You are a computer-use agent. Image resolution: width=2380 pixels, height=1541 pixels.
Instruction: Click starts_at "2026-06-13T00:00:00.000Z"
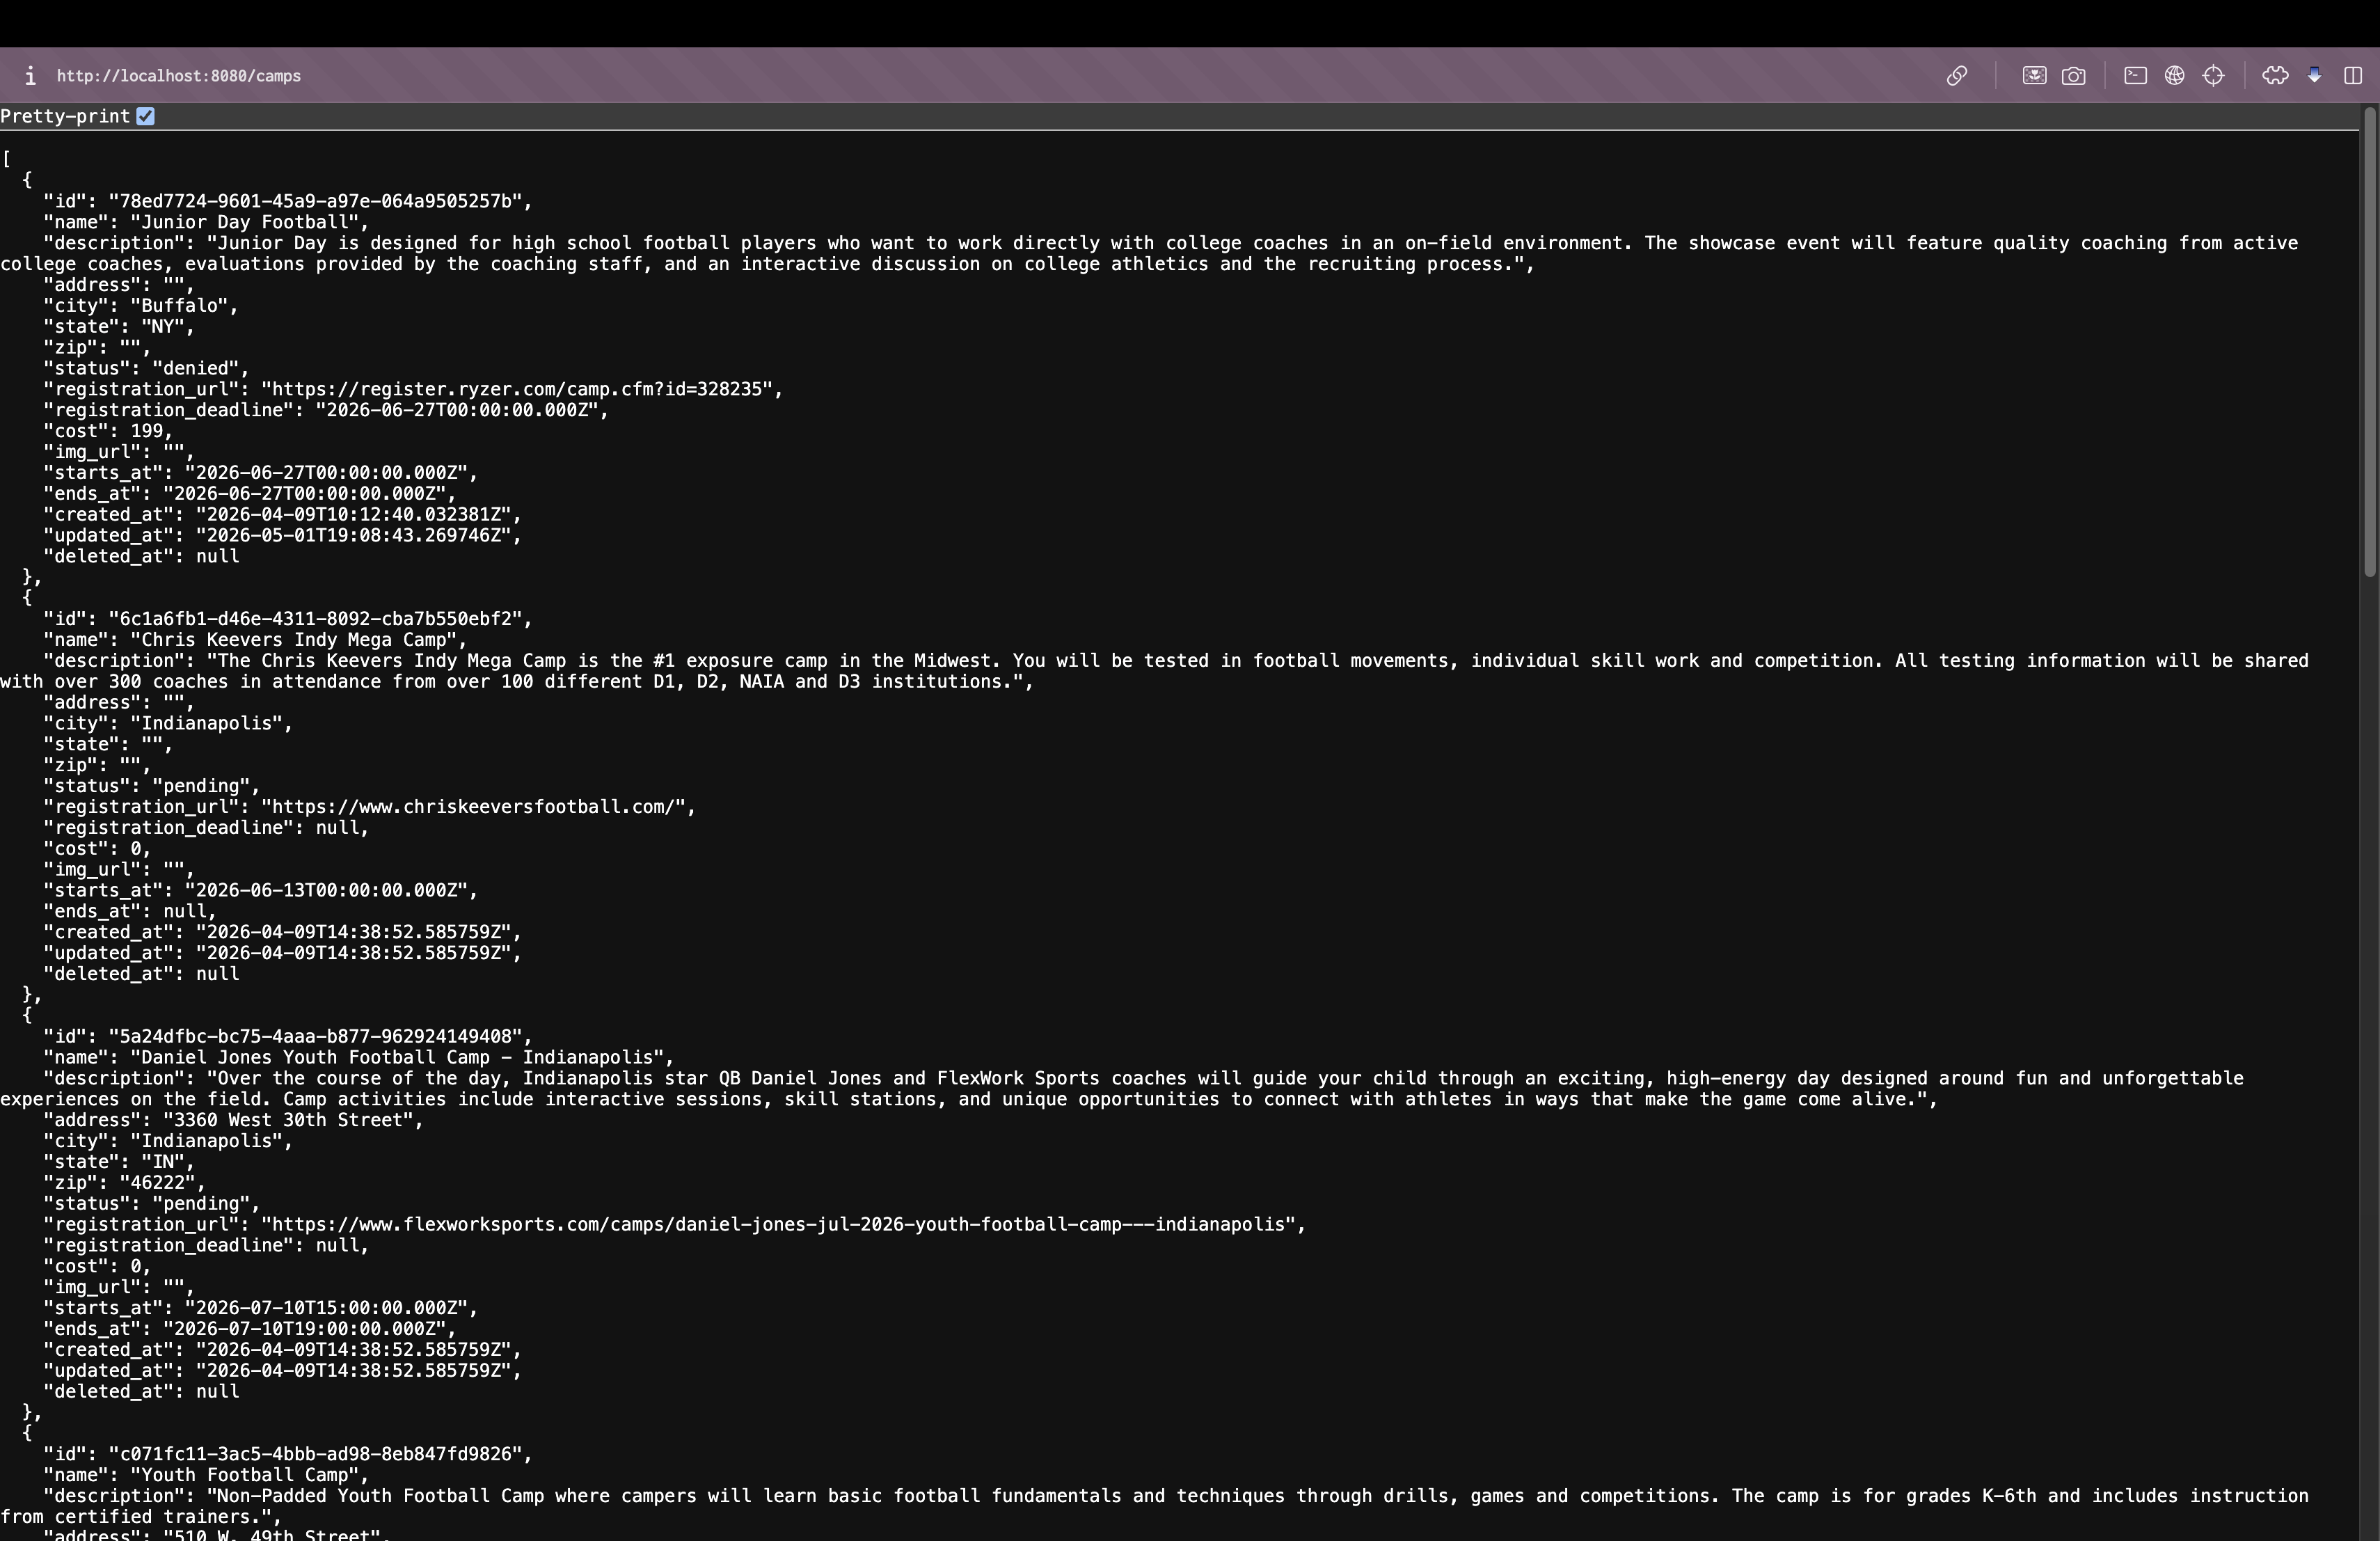coord(326,890)
